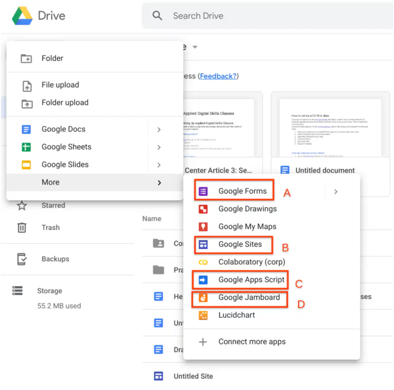Open the More menu item
This screenshot has height=390, width=394.
pyautogui.click(x=95, y=182)
